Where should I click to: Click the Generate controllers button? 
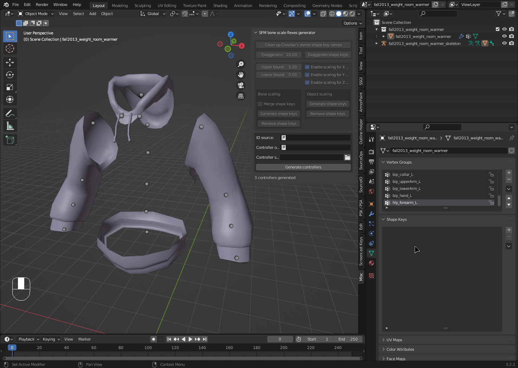pyautogui.click(x=303, y=167)
